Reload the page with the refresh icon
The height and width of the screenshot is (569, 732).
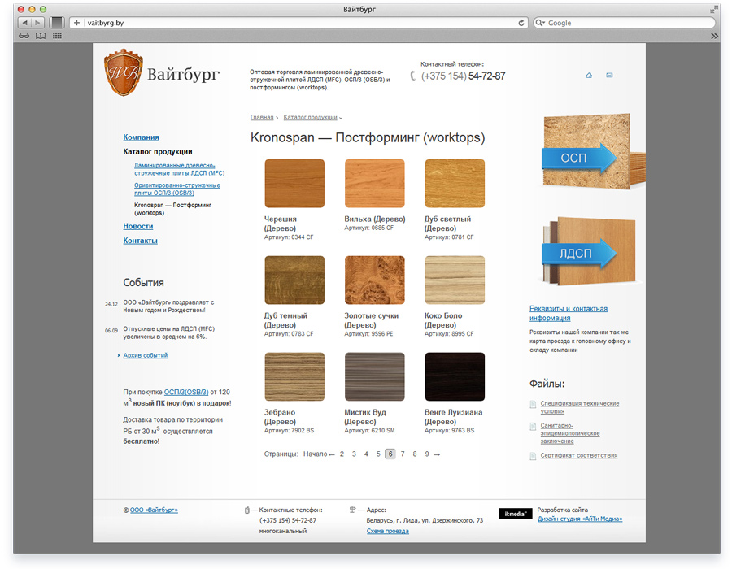521,23
